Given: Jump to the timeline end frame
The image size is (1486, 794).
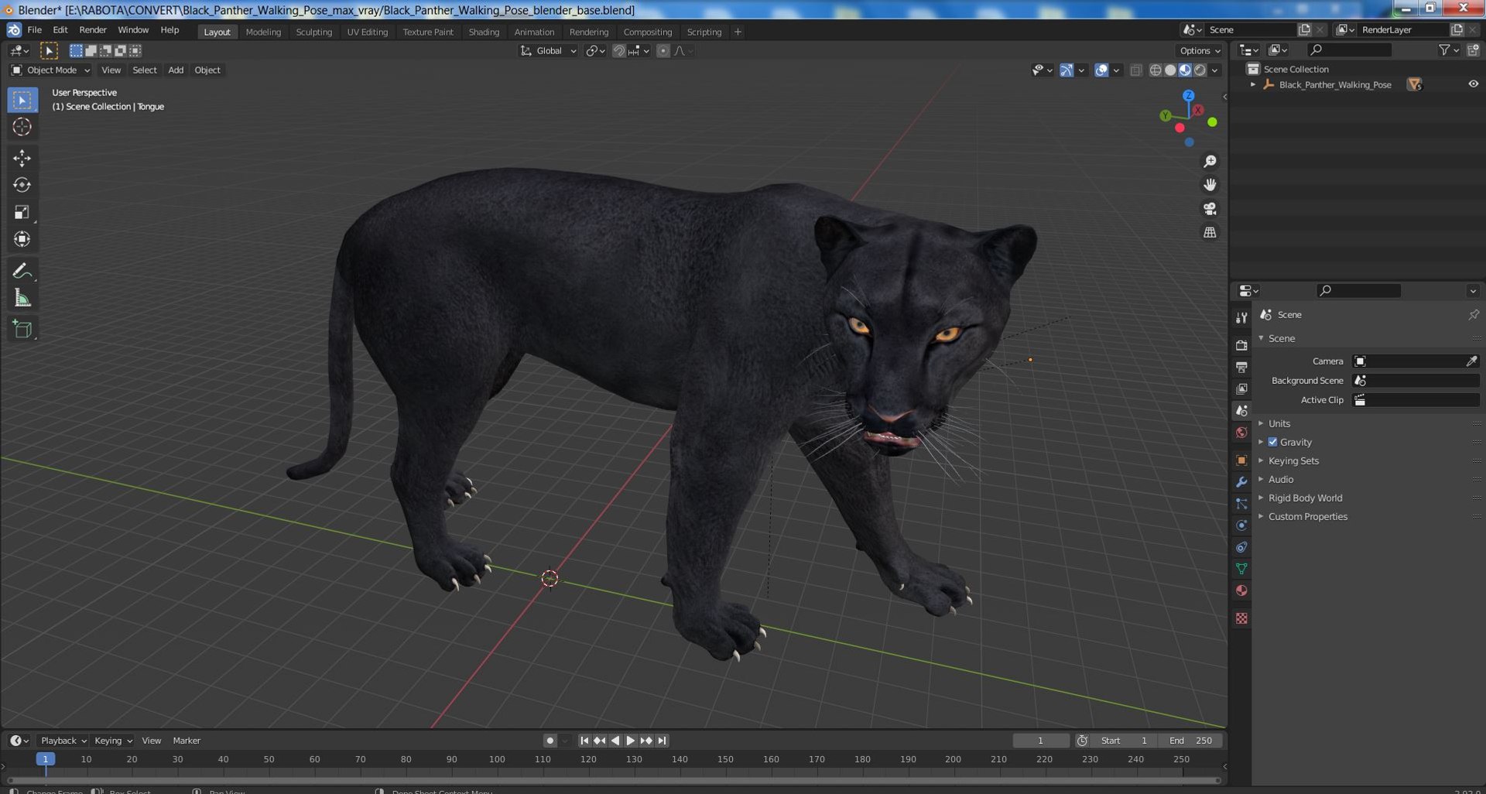Looking at the screenshot, I should point(662,741).
